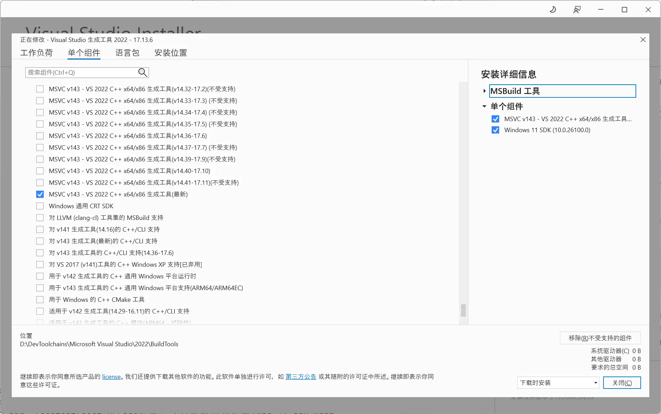Viewport: 661px width, 414px height.
Task: Click the component list scrollbar thumb
Action: click(463, 310)
